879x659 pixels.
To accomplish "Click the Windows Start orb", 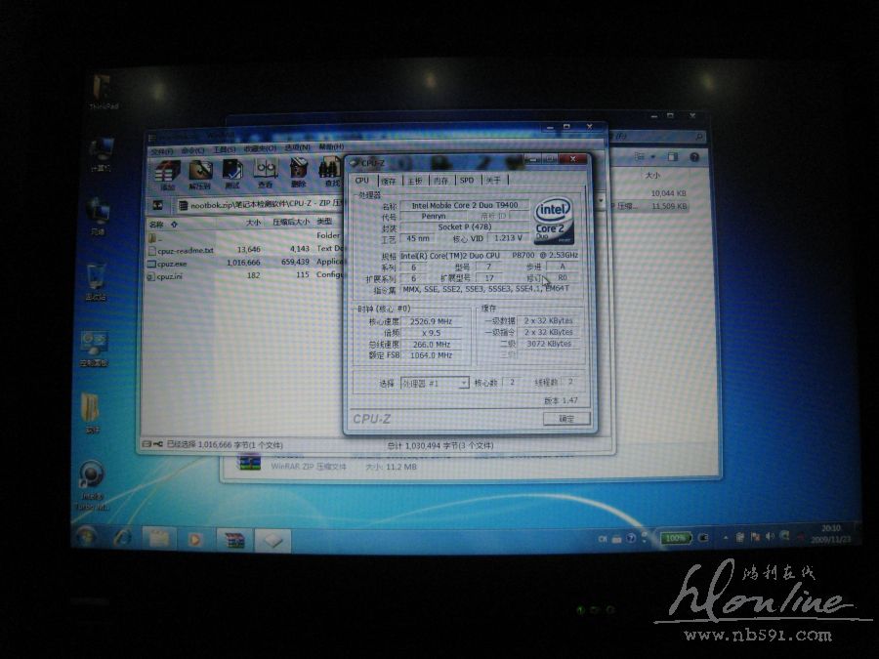I will 86,537.
